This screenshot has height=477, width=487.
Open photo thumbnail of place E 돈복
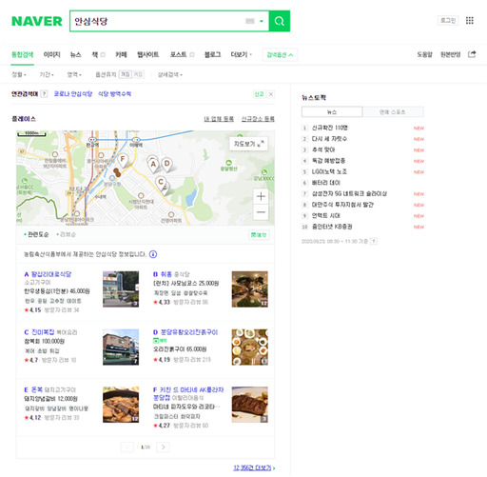(121, 405)
